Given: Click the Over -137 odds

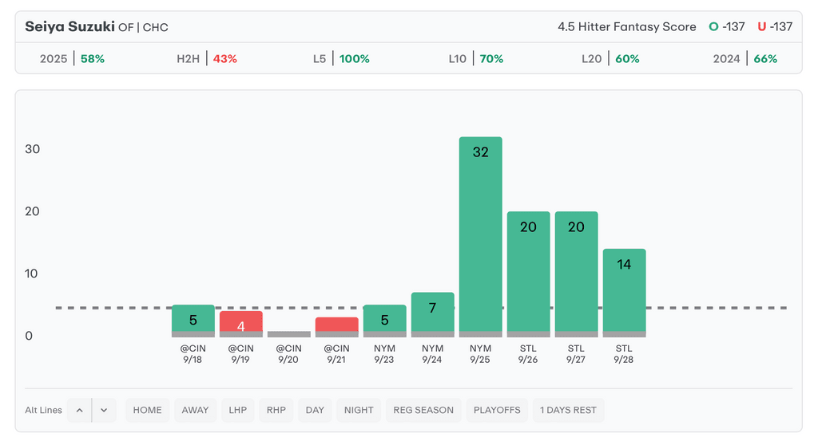Looking at the screenshot, I should point(726,27).
